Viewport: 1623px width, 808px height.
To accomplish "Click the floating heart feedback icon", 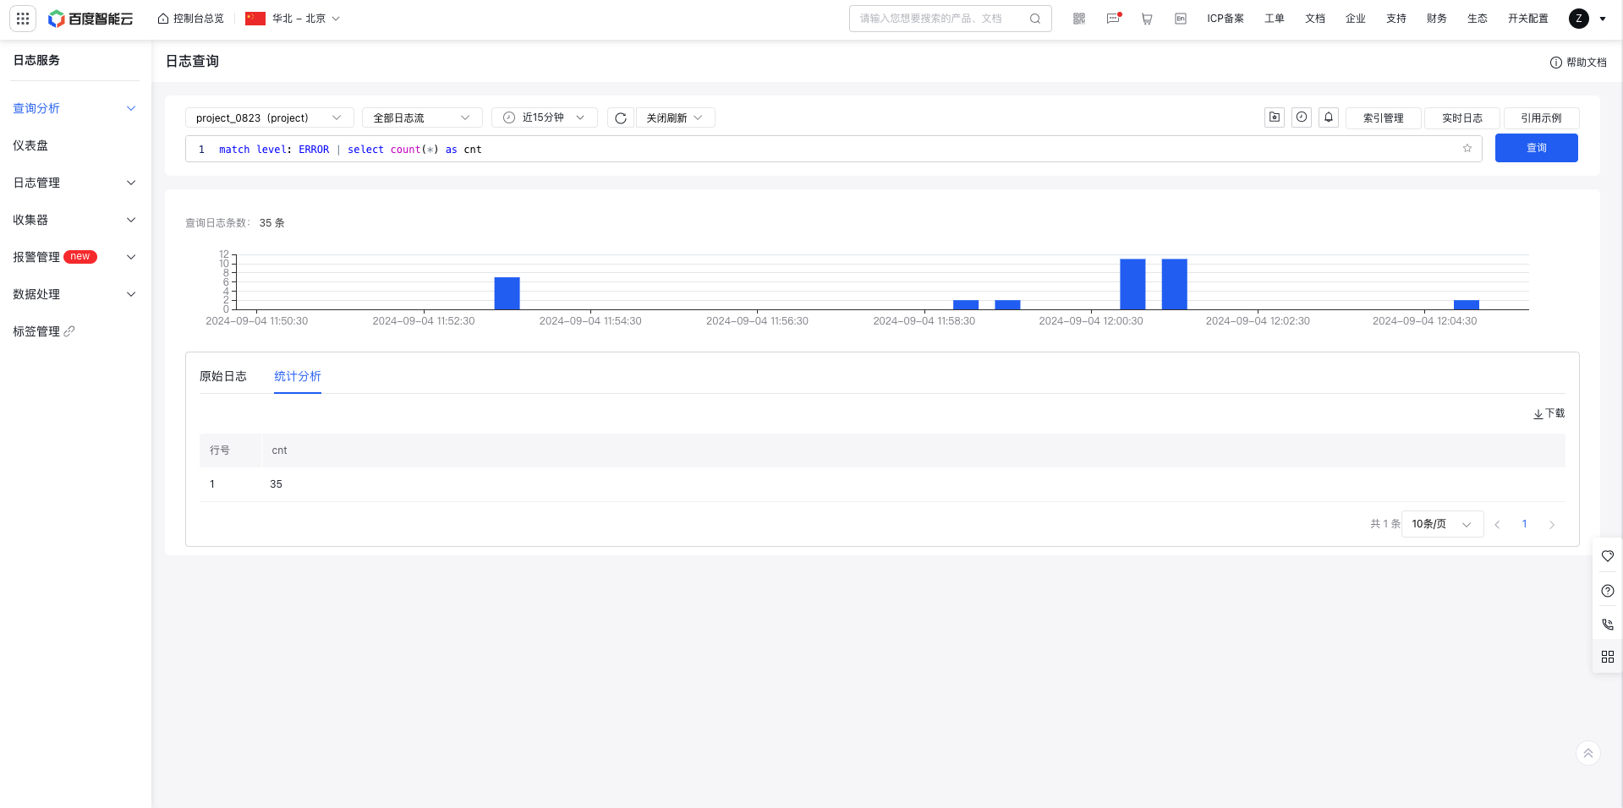I will click(1608, 556).
